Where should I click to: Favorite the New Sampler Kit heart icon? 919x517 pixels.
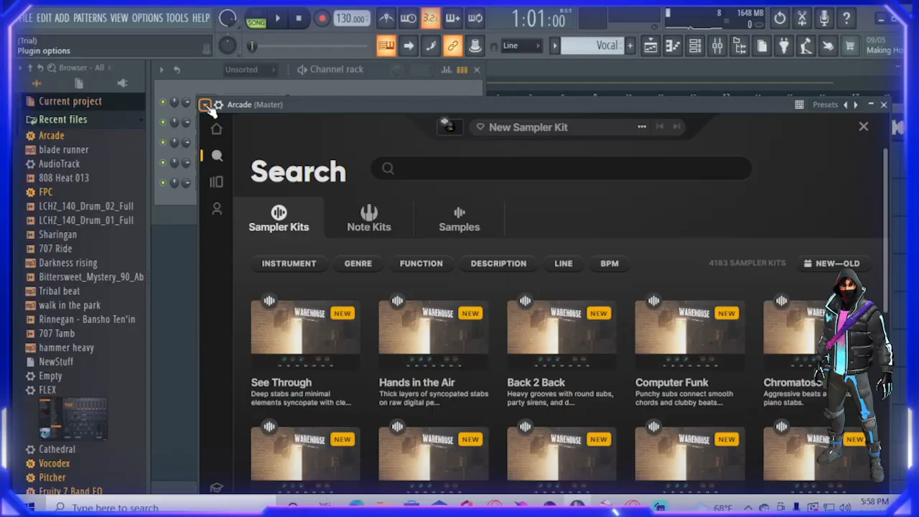pyautogui.click(x=480, y=127)
